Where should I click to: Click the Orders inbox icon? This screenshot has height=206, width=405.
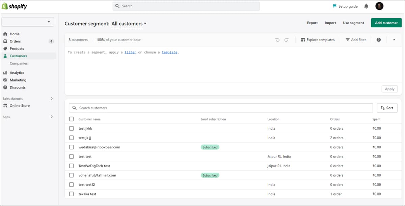tap(5, 41)
